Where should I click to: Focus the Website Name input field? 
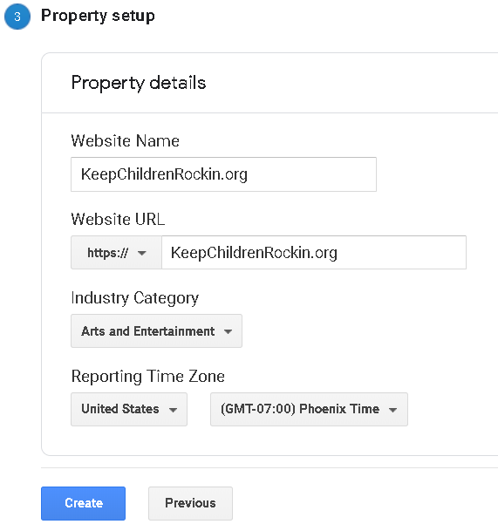pos(223,174)
